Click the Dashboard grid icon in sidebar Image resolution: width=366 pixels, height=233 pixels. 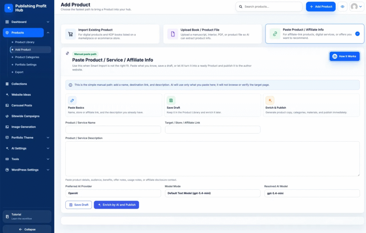click(7, 22)
